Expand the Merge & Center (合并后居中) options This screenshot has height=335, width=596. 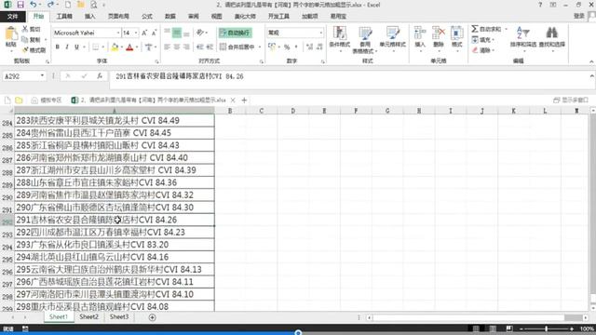[x=260, y=47]
